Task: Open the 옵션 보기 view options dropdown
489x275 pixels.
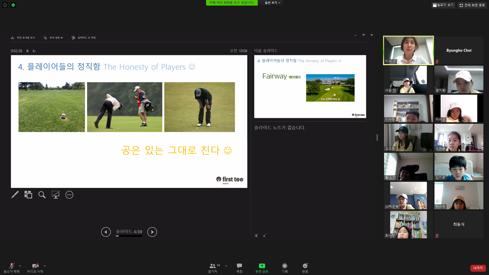Action: (x=272, y=3)
